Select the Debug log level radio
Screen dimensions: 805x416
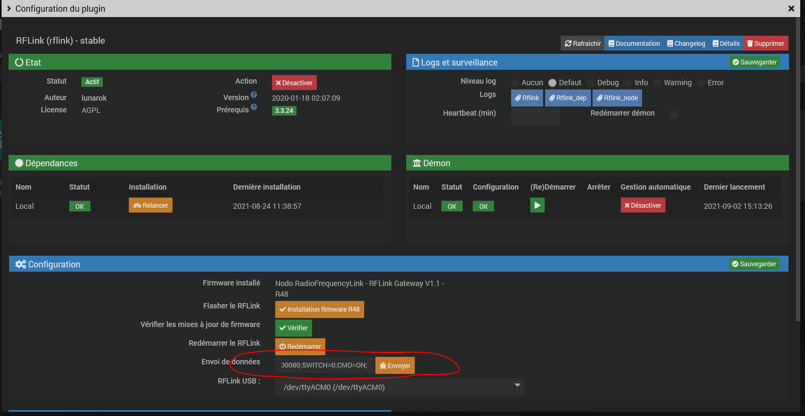click(x=591, y=83)
